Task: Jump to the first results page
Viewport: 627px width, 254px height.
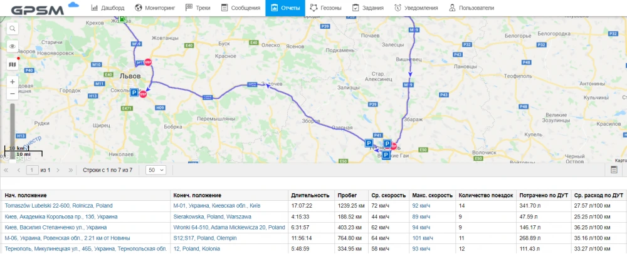Action: coord(7,170)
